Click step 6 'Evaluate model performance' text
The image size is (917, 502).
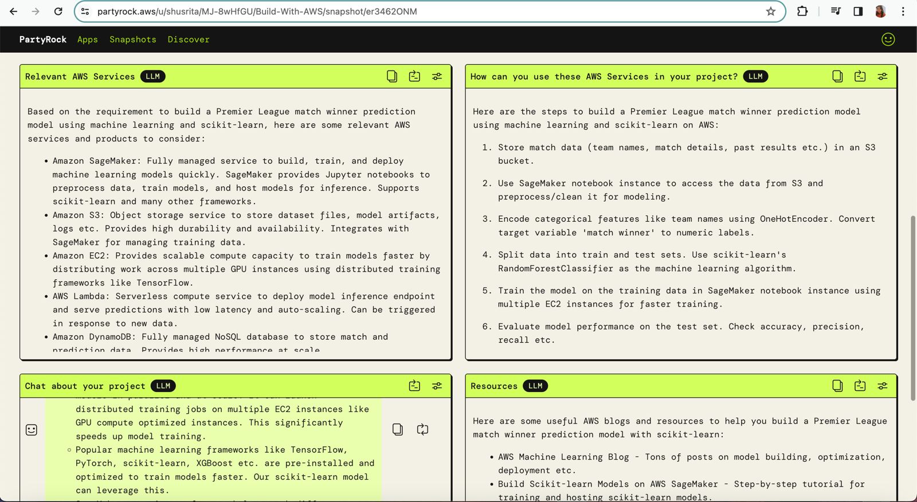[x=681, y=333]
